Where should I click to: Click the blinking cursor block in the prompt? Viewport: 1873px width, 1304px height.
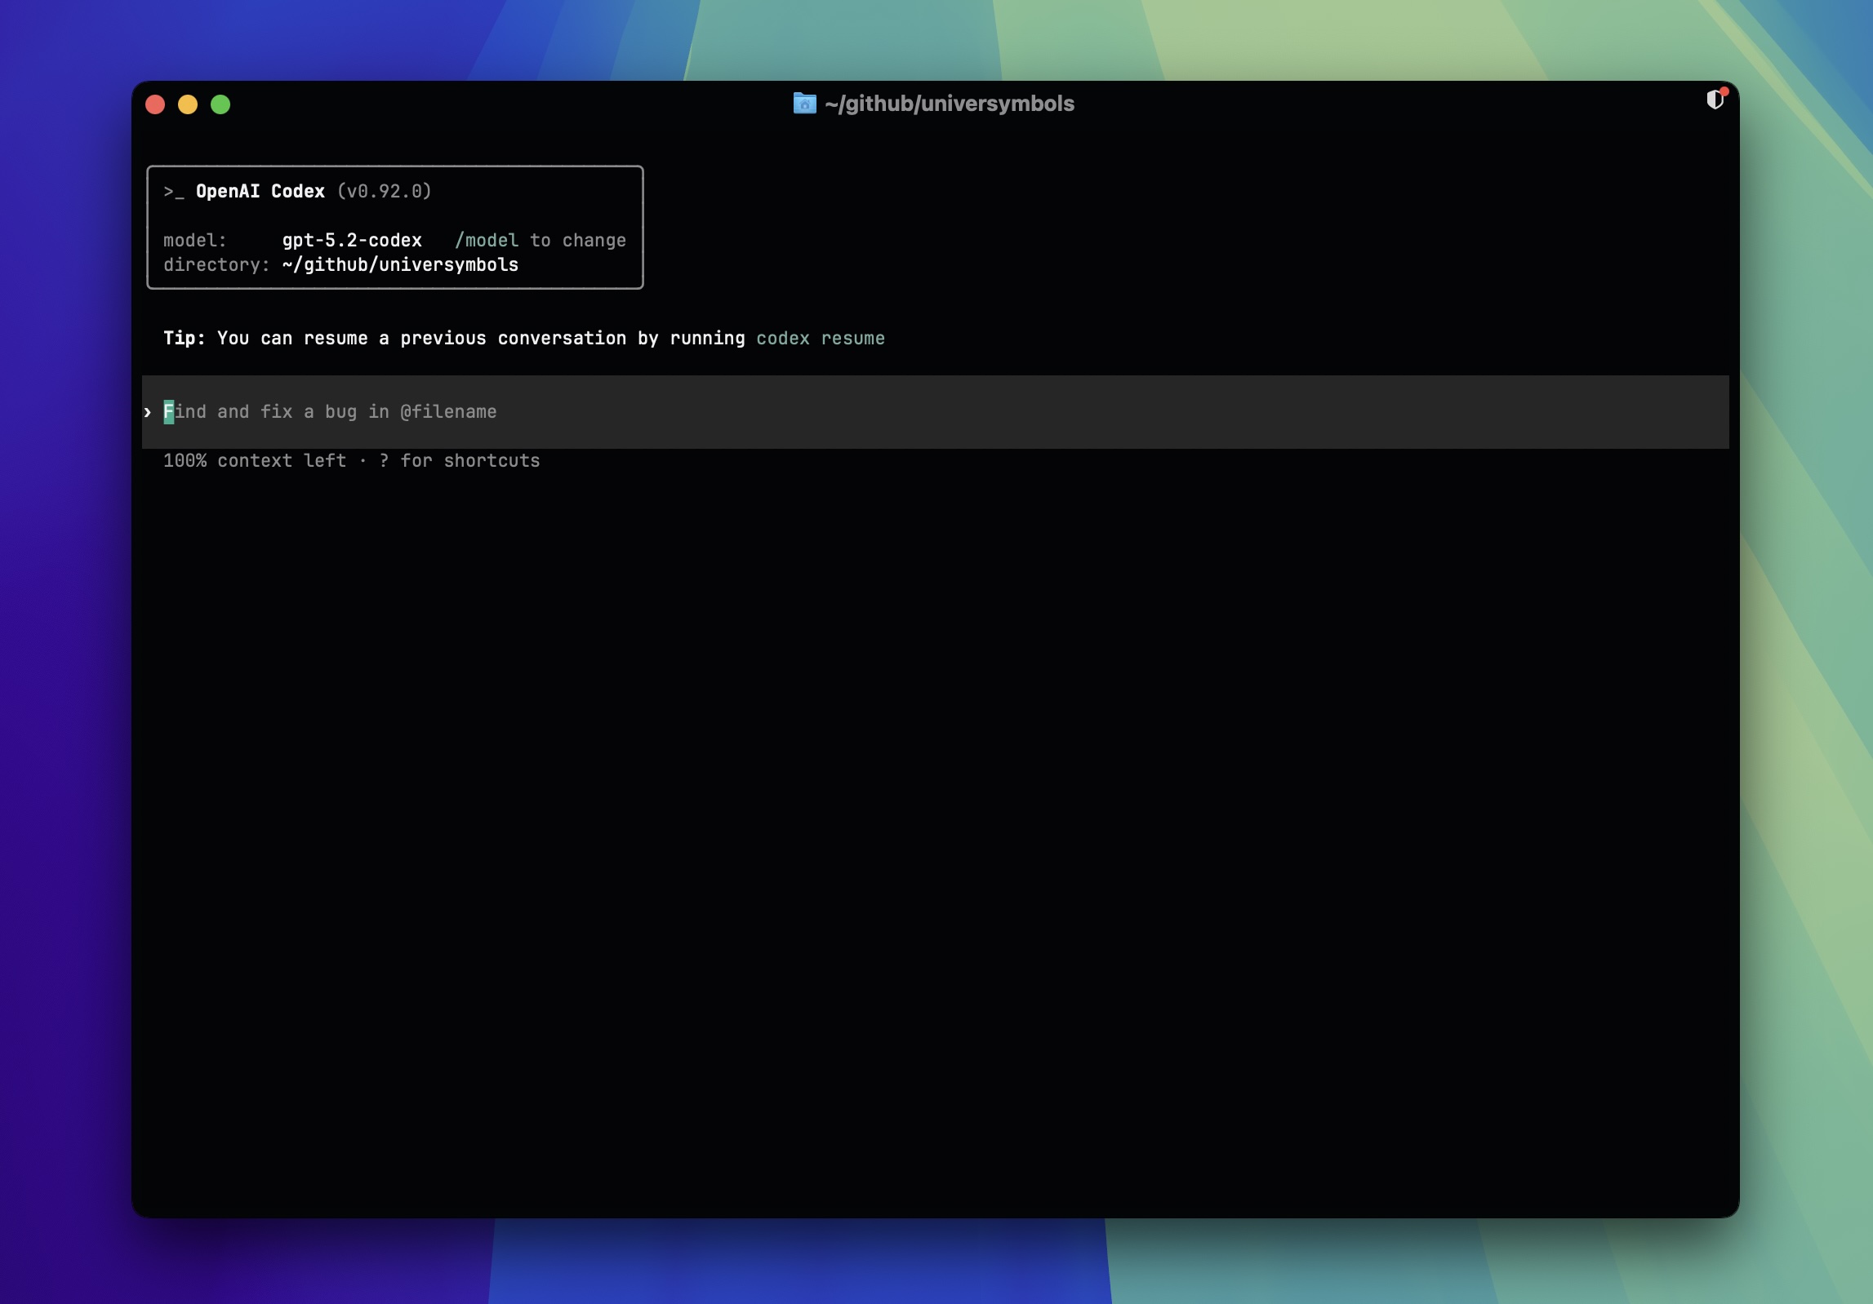tap(169, 412)
